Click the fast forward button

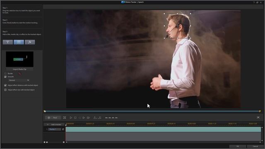88,118
